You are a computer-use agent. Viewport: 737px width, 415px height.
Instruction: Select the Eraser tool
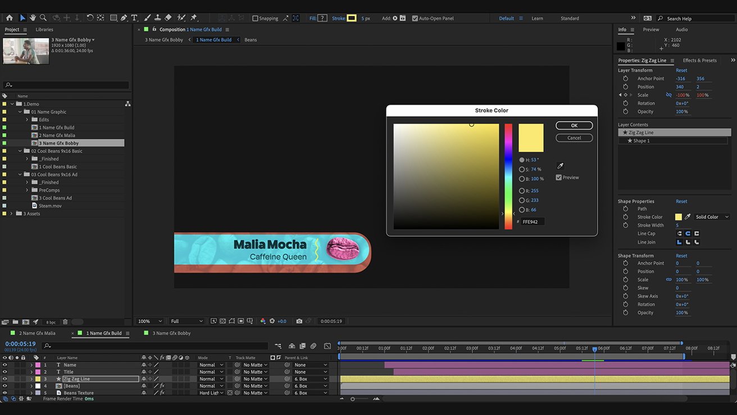click(x=169, y=18)
